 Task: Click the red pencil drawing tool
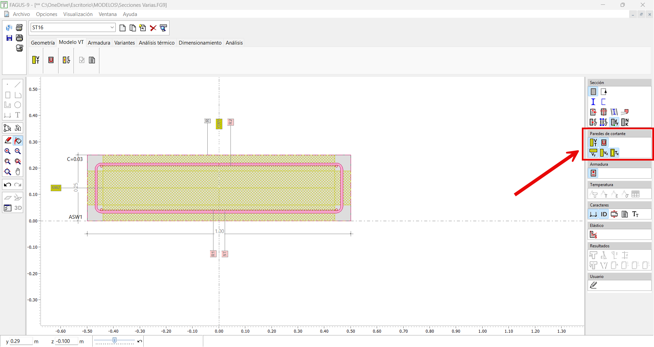tap(7, 141)
